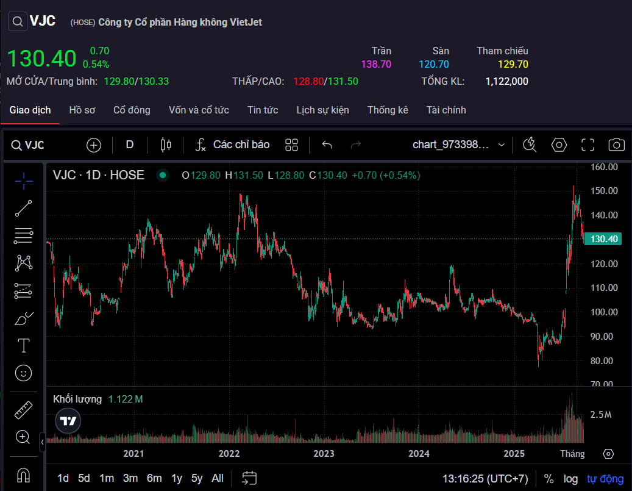Select the text annotation tool
This screenshot has width=632, height=491.
coord(23,345)
